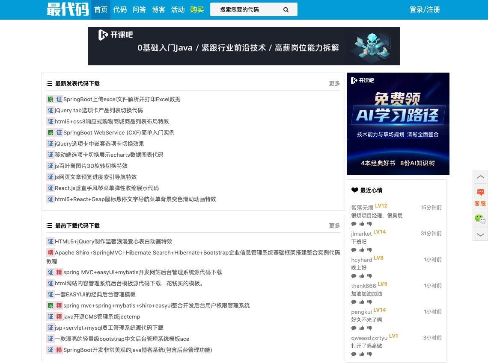Click the 免费领 AI学习路径 banner

398,123
